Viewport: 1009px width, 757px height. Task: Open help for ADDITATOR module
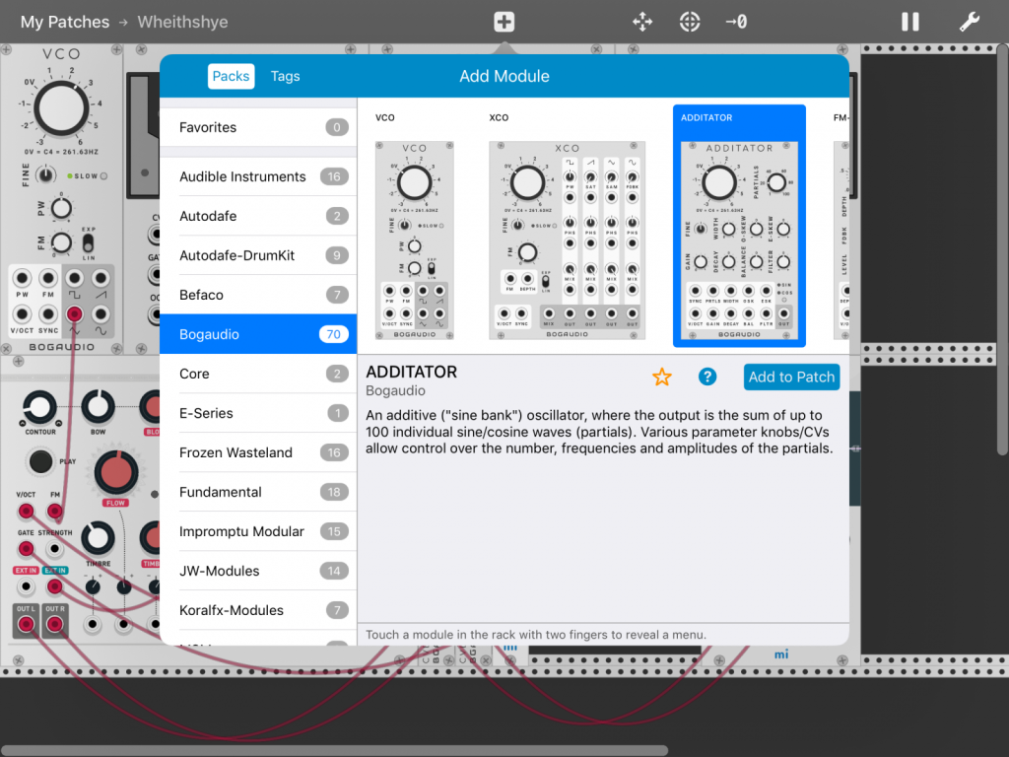[x=706, y=377]
